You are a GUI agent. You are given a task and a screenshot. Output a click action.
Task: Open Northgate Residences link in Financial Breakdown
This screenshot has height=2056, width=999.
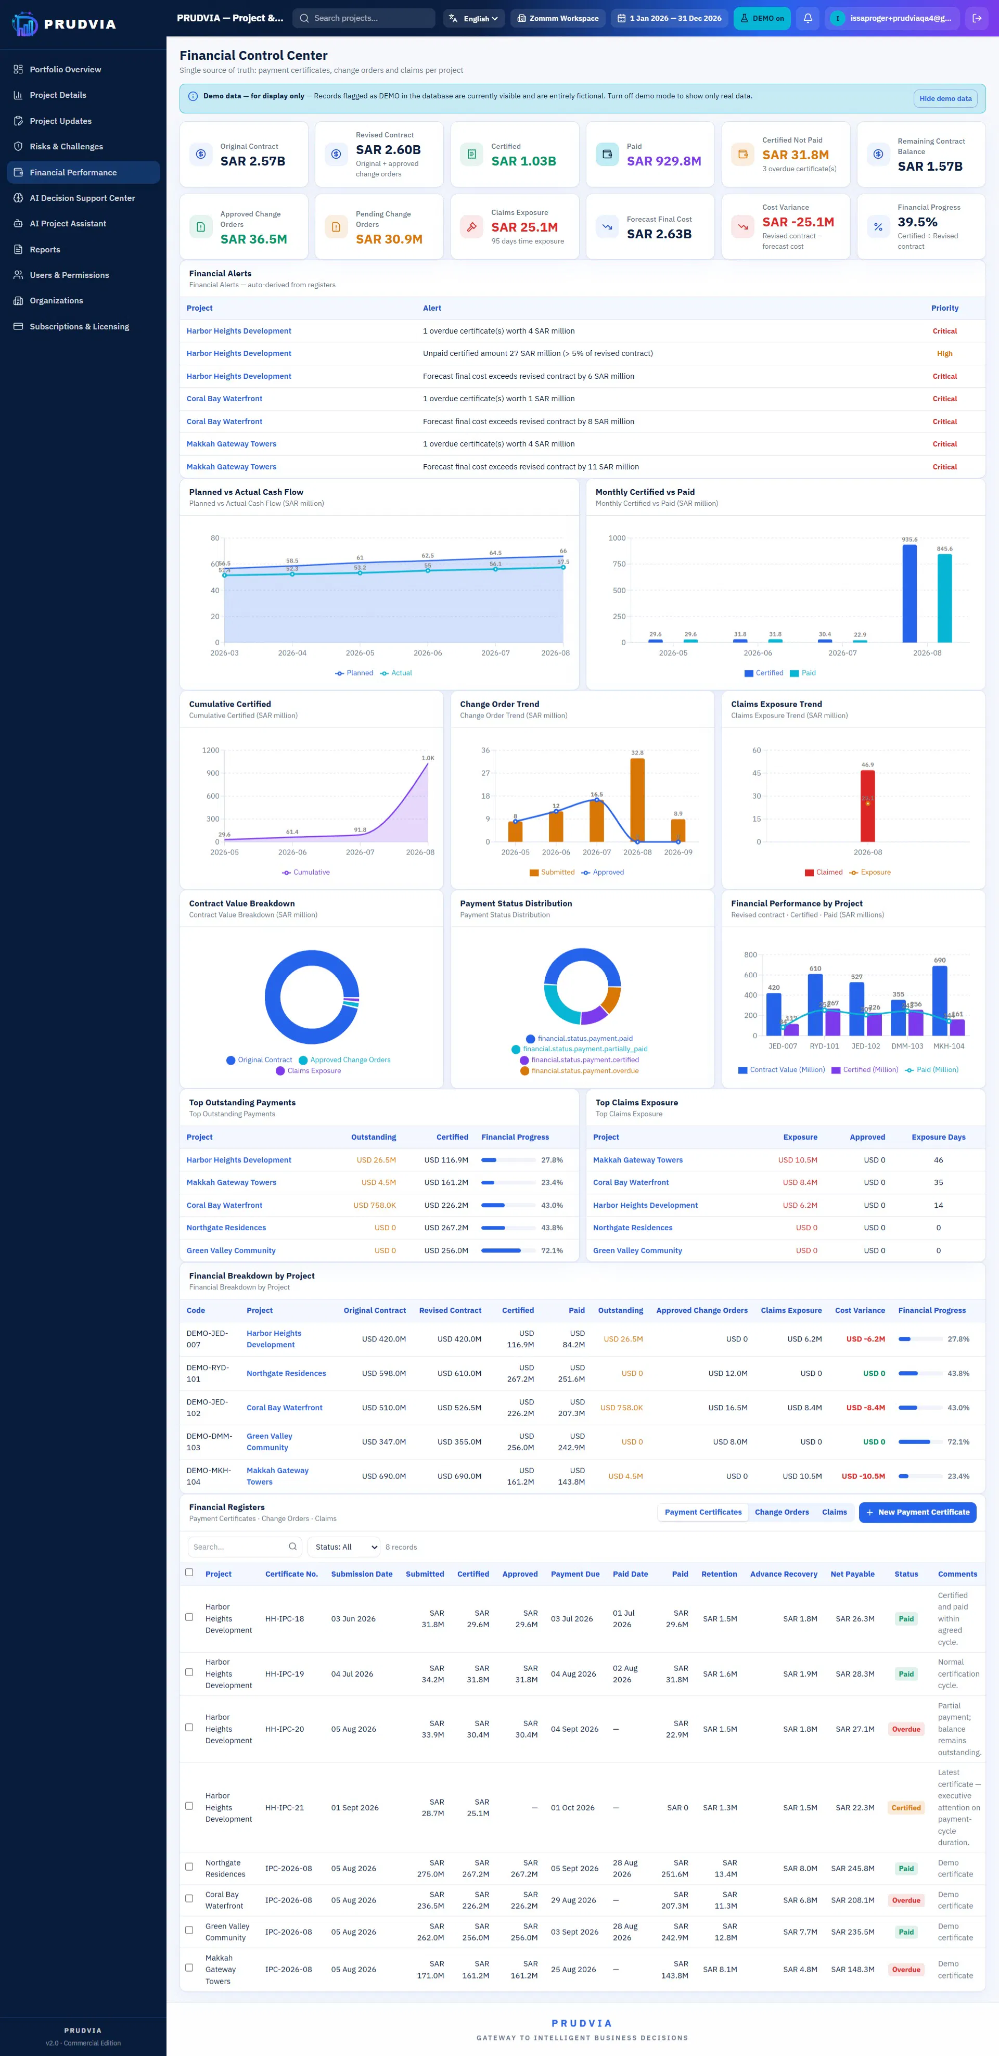[x=286, y=1373]
